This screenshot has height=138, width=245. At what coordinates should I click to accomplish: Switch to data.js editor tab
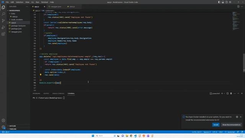[72, 7]
